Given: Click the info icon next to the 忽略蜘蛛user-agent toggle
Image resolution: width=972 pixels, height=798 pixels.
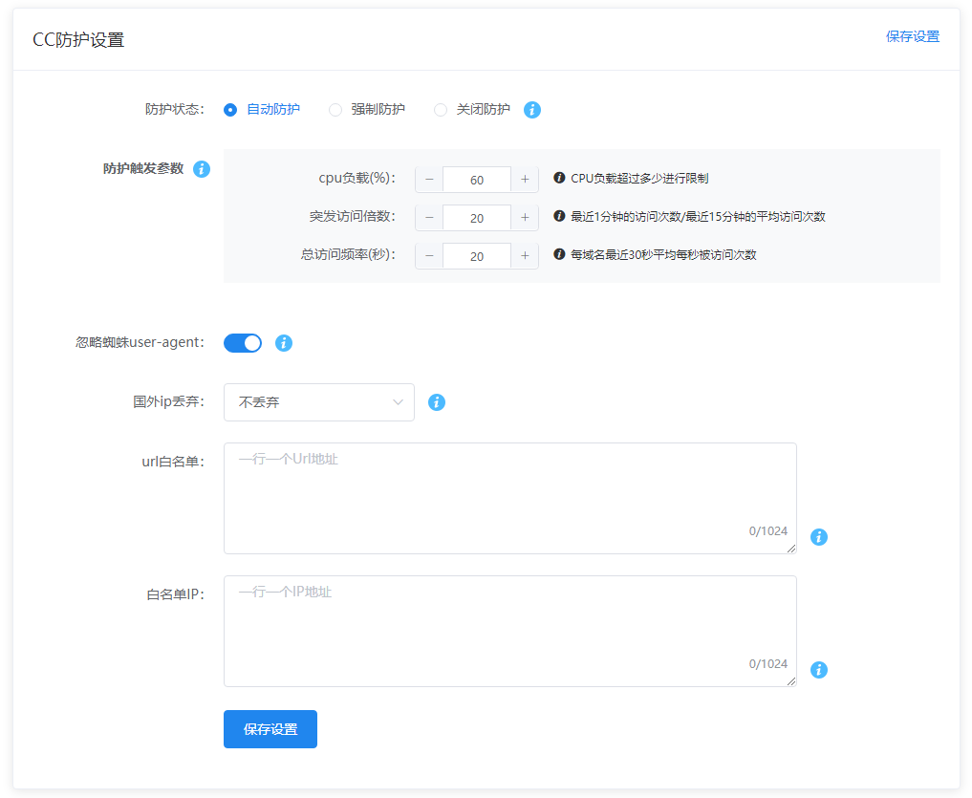Looking at the screenshot, I should [x=284, y=342].
